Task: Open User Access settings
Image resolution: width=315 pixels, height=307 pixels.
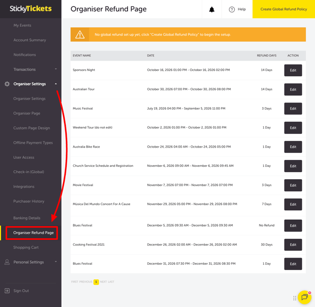Action: click(x=24, y=157)
